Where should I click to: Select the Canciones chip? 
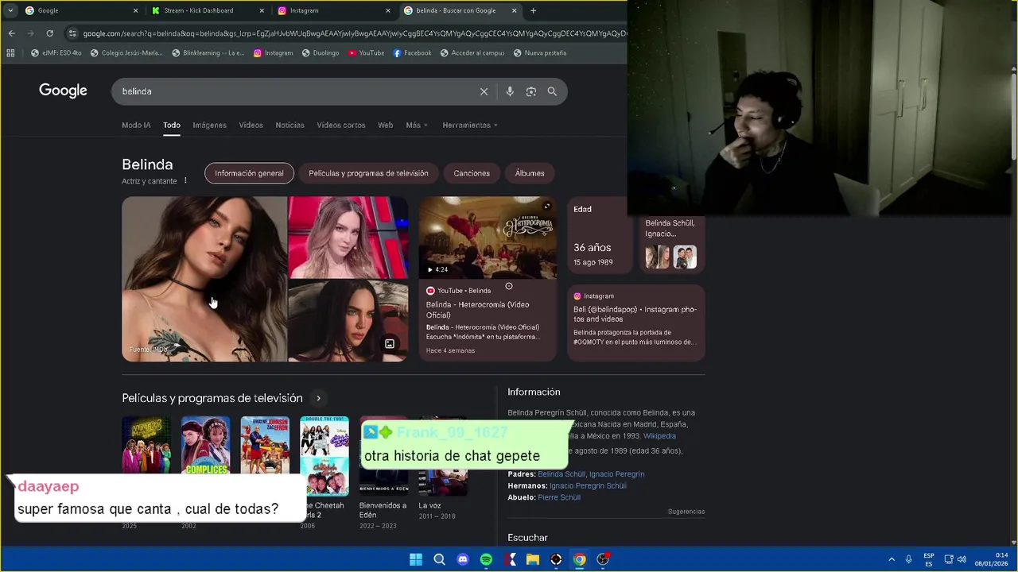472,173
